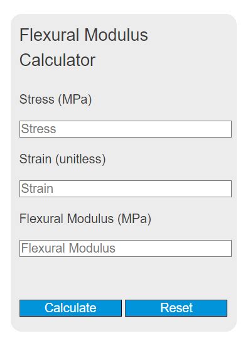Activate the field under Strain (unitless)
The height and width of the screenshot is (343, 243).
(126, 189)
